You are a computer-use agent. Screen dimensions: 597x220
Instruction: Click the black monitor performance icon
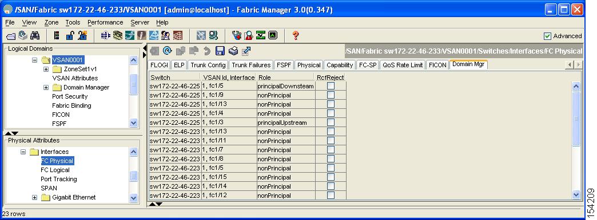click(273, 36)
